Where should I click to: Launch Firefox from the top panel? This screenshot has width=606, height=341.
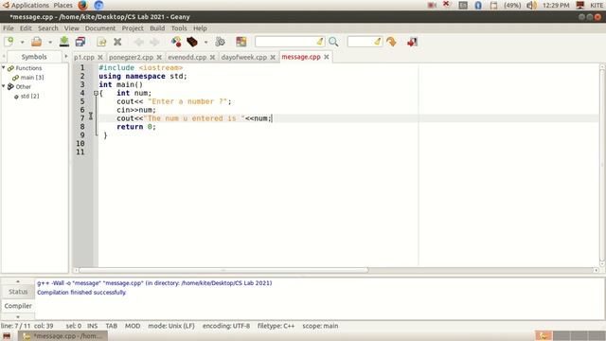pyautogui.click(x=82, y=6)
